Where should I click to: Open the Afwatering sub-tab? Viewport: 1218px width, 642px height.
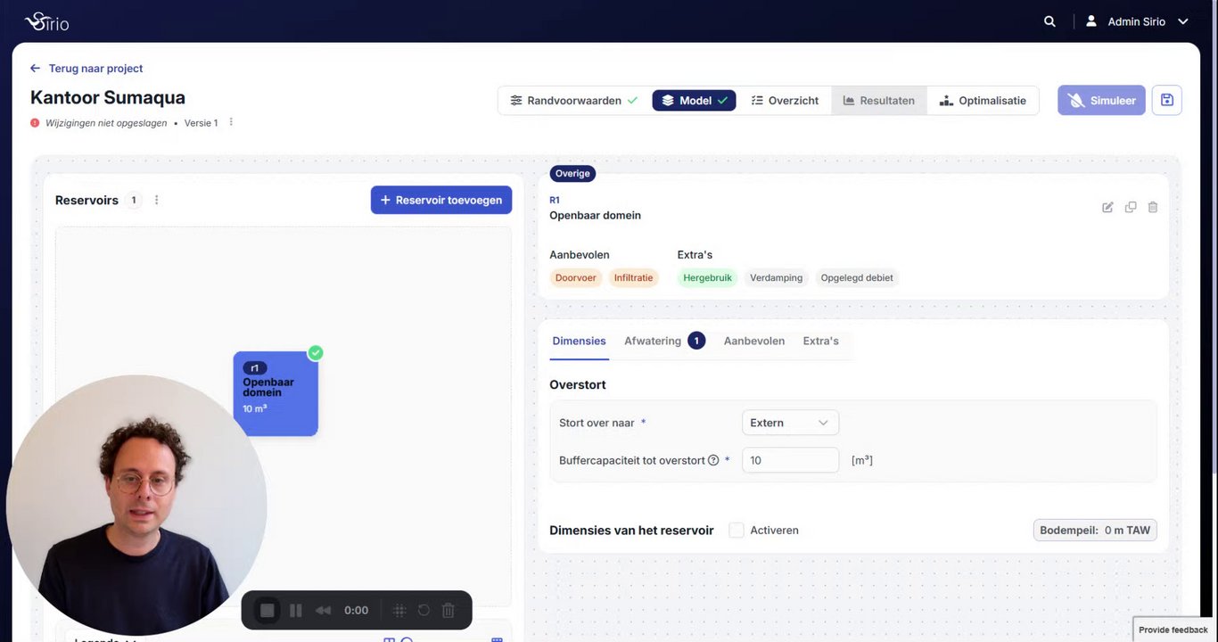[x=664, y=341]
